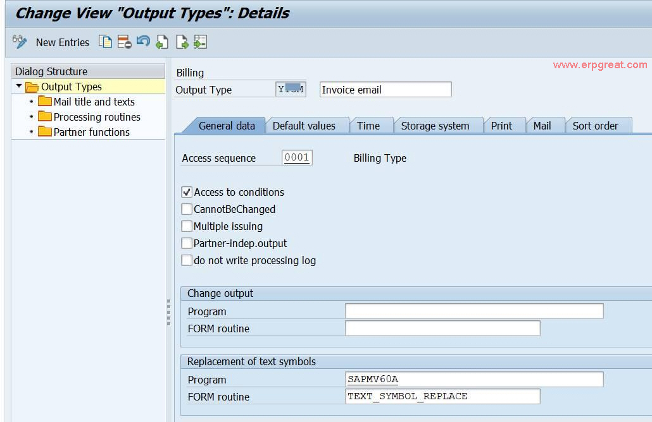Click the TEXT_SYMBOL_REPLACE routine field
This screenshot has height=422, width=652.
pos(442,396)
